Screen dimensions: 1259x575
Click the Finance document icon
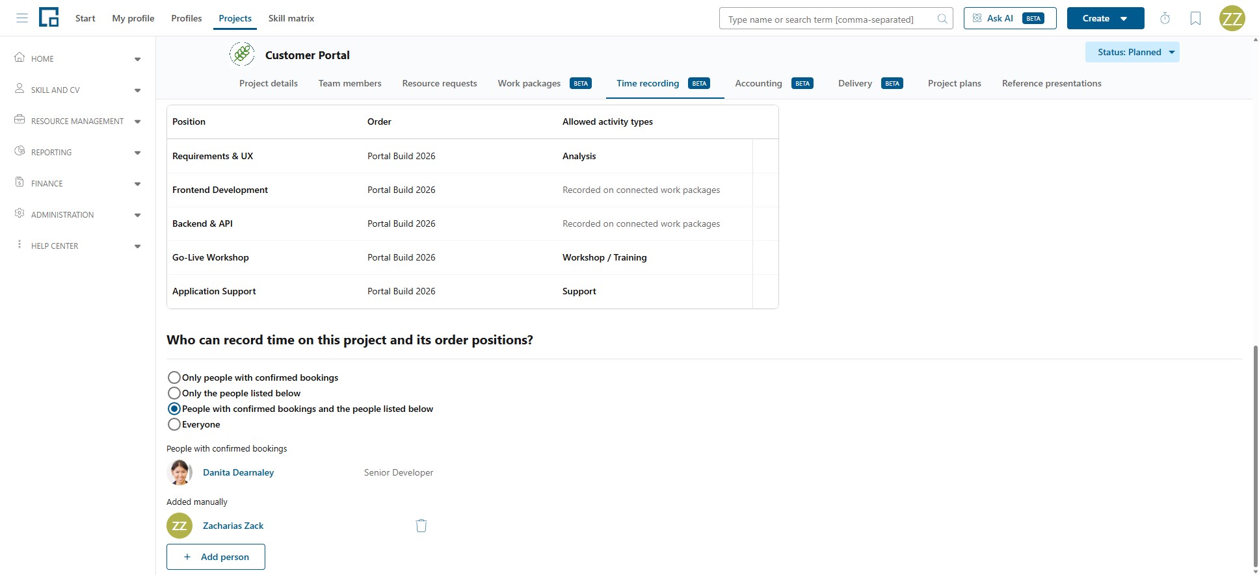20,182
